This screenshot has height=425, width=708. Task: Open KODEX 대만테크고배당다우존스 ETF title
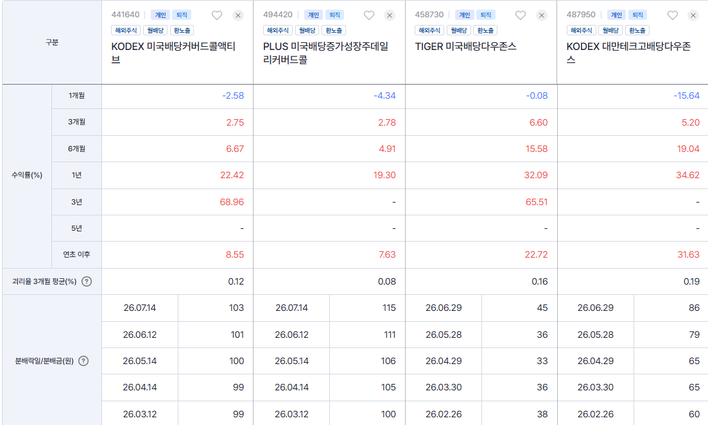pyautogui.click(x=628, y=53)
